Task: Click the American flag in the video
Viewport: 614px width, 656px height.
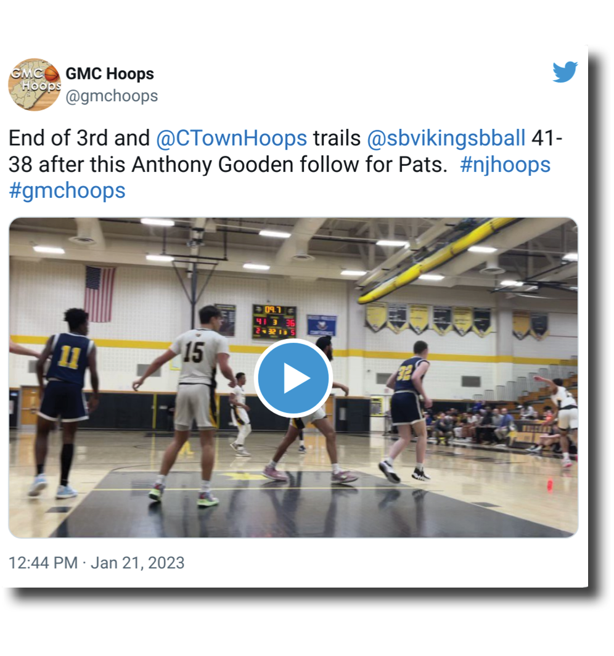Action: click(99, 295)
